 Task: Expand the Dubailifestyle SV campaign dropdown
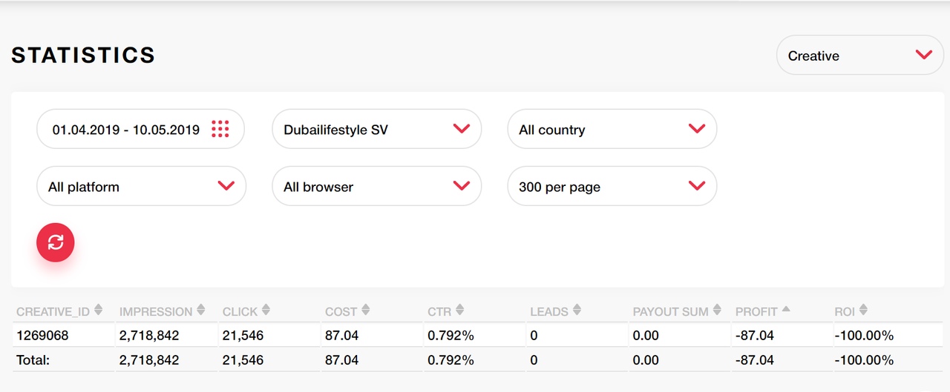tap(377, 129)
